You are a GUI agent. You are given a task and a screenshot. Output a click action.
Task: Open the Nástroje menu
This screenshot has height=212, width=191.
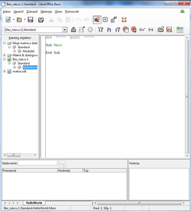46,12
